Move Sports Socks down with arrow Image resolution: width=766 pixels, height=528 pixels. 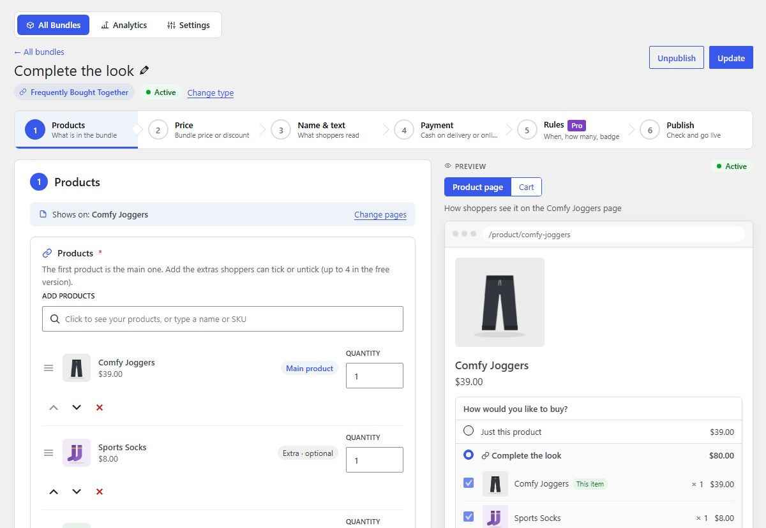pos(77,492)
